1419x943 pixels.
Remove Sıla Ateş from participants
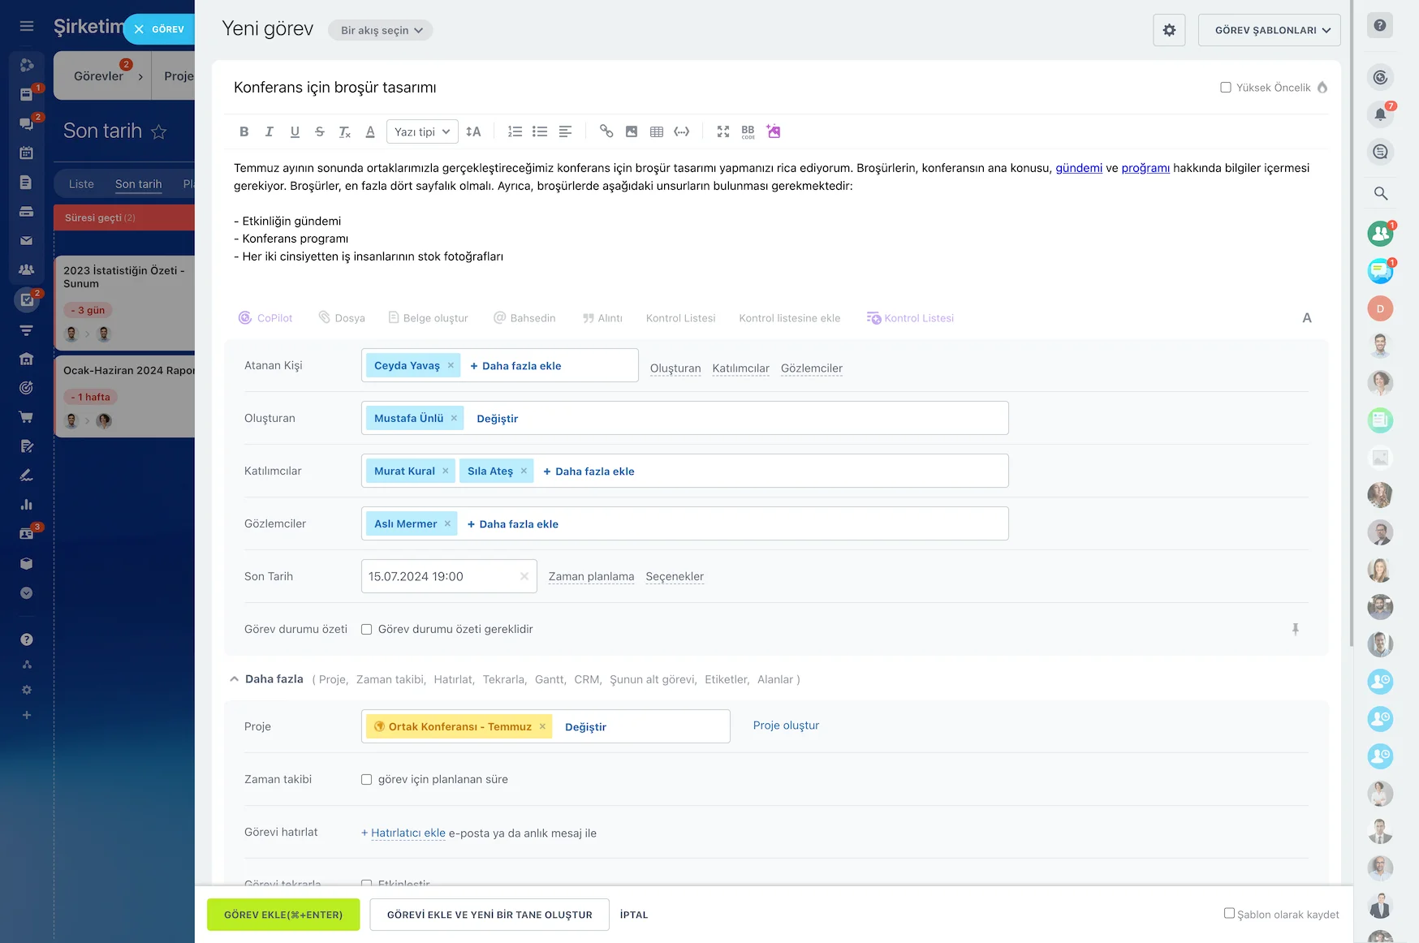tap(524, 471)
